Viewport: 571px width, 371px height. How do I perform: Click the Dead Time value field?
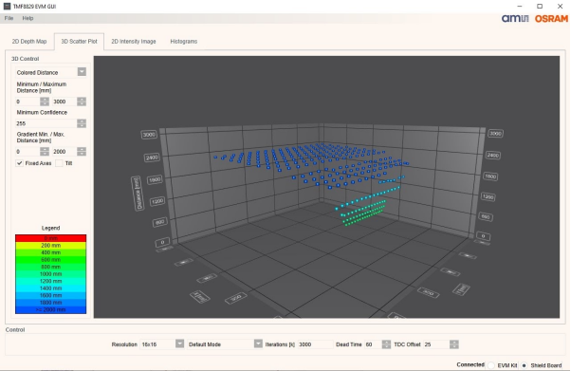pyautogui.click(x=374, y=344)
